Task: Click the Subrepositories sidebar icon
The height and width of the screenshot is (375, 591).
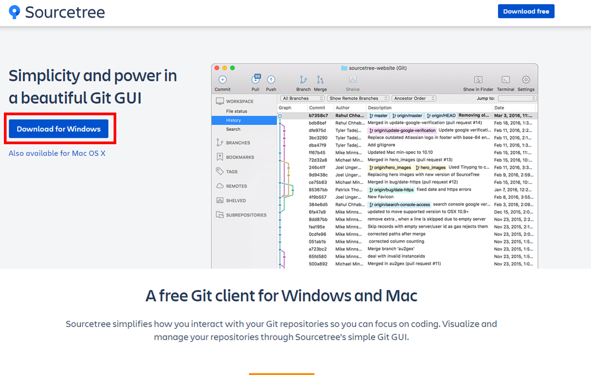Action: click(x=220, y=215)
